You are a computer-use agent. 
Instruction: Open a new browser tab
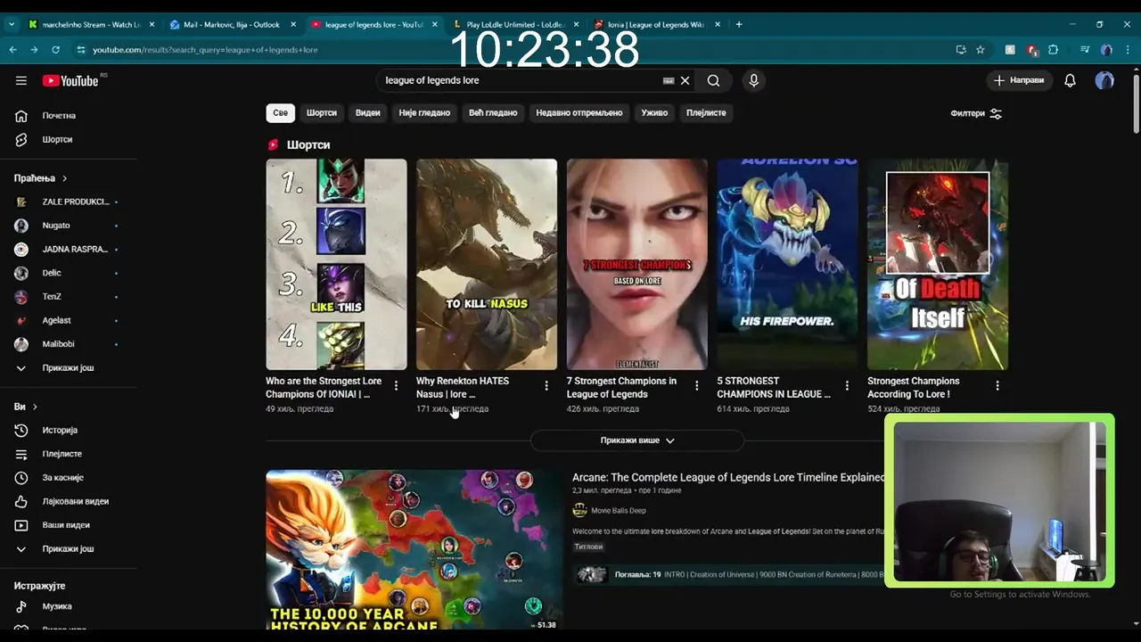point(739,25)
